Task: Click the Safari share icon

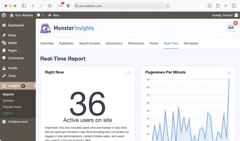Action: [x=218, y=6]
